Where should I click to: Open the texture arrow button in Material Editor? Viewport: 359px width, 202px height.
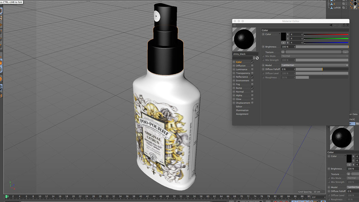283,52
